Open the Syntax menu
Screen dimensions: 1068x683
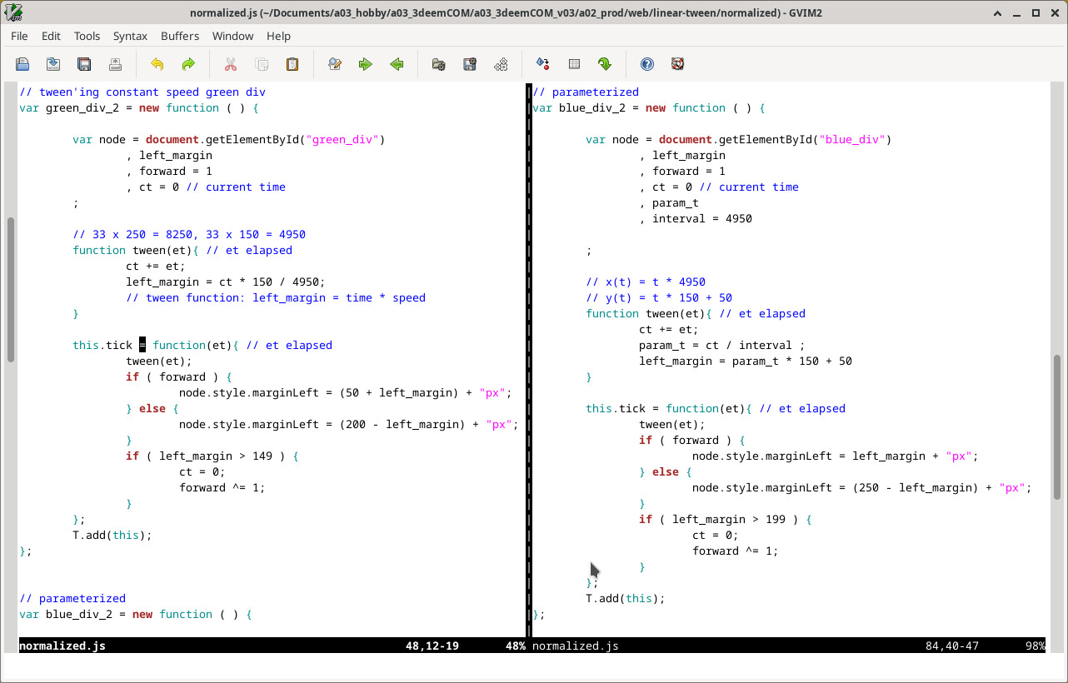(x=130, y=36)
